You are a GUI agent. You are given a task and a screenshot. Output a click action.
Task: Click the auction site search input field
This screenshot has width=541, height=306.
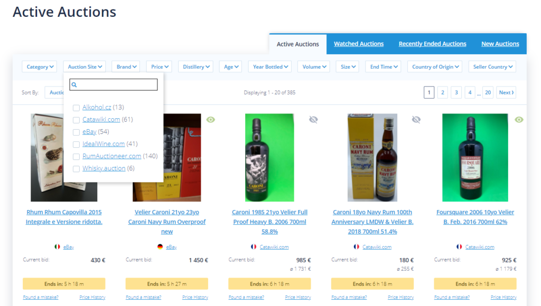tap(117, 85)
